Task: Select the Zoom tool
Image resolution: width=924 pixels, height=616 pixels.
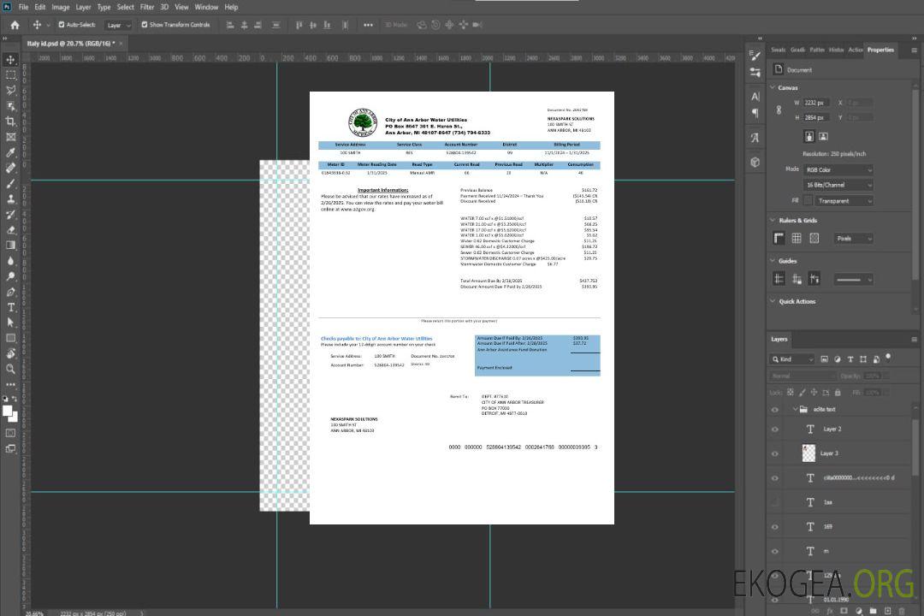Action: pos(10,369)
